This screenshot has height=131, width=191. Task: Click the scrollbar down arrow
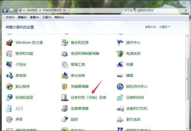click(x=187, y=128)
